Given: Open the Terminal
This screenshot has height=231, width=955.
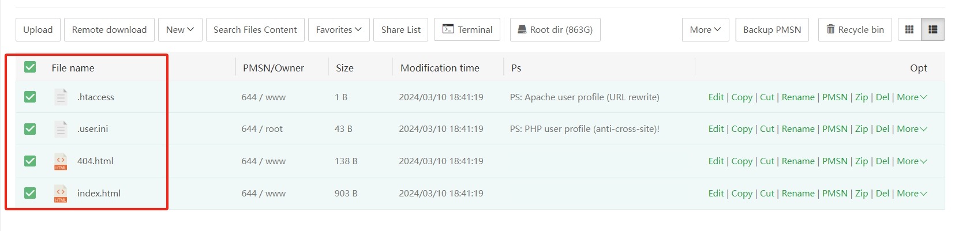Looking at the screenshot, I should tap(467, 29).
